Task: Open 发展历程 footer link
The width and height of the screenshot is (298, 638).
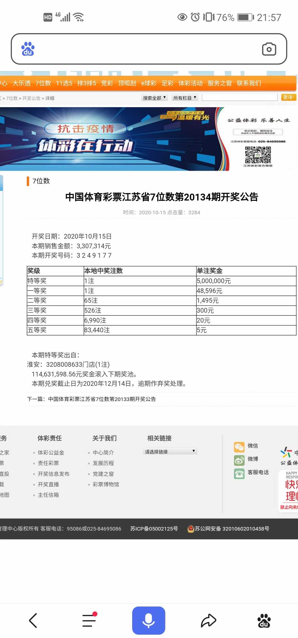Action: [103, 463]
